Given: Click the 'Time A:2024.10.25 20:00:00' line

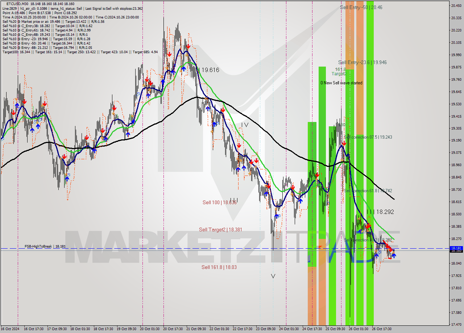Looking at the screenshot, I should [70, 17].
